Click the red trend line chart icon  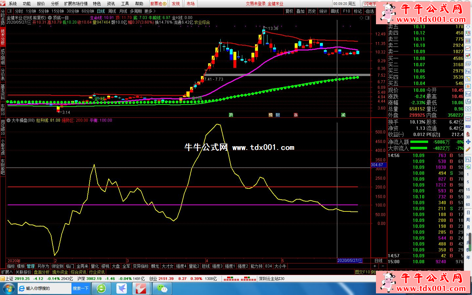468,49
